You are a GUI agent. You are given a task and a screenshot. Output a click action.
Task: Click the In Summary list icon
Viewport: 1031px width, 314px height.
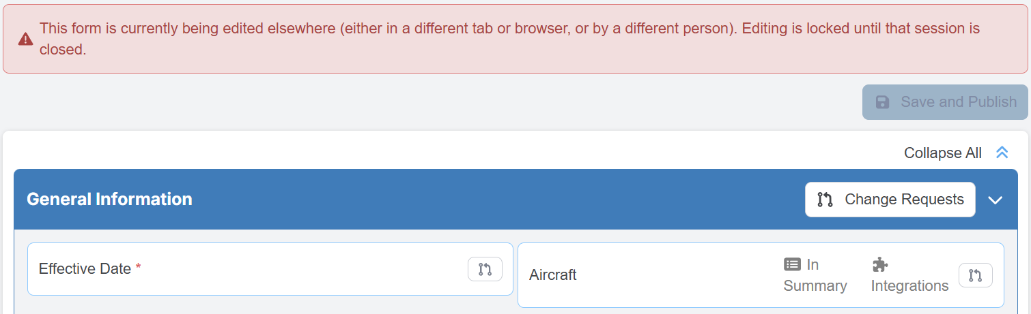coord(792,264)
